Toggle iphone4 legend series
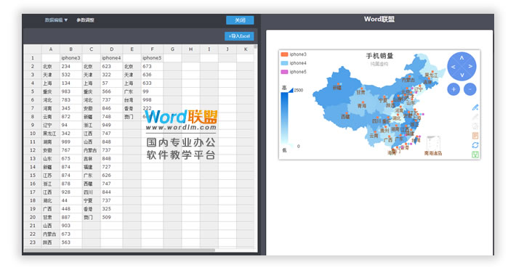The height and width of the screenshot is (275, 516). (x=294, y=63)
